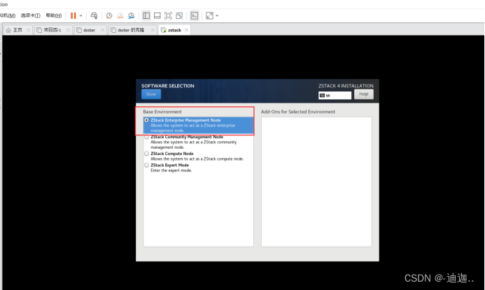Close the 项目四-1 tab

[68, 30]
